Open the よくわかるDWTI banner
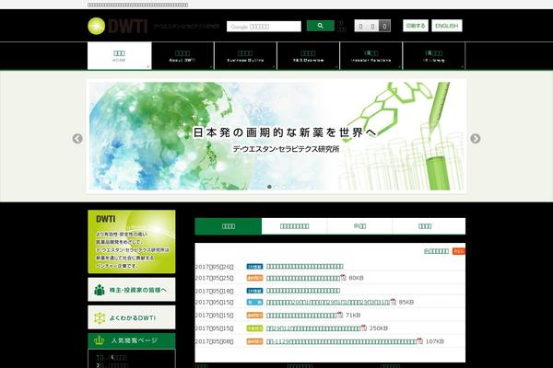 [132, 317]
